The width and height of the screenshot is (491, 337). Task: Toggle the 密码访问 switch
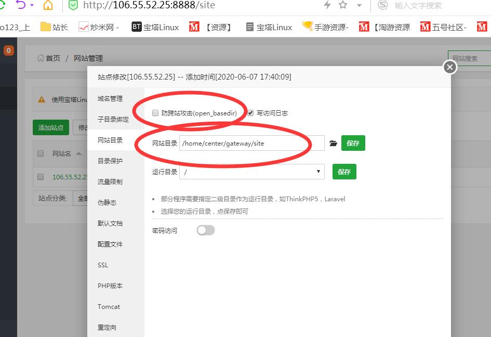coord(206,230)
